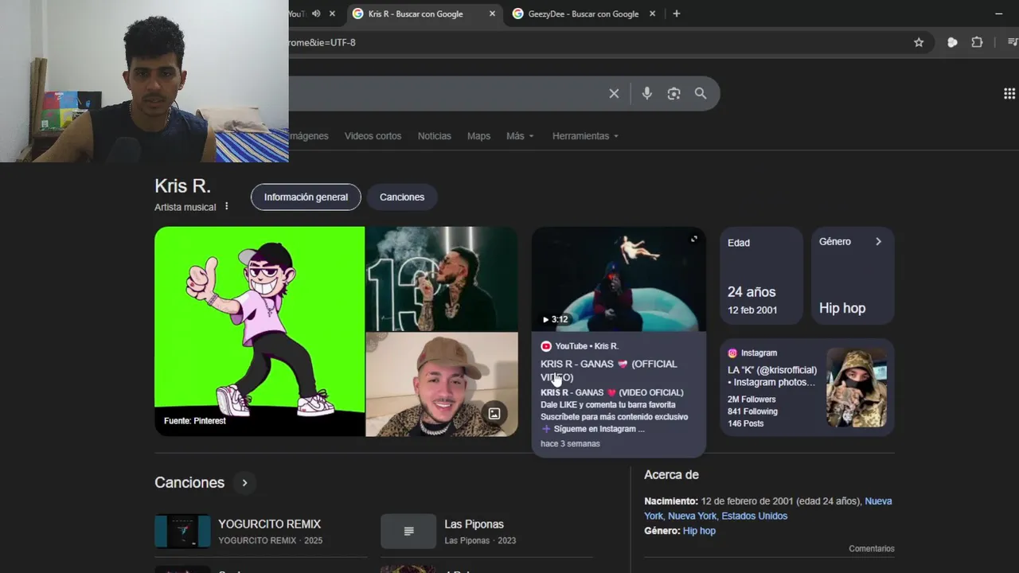Select the Kris R search browser tab
The image size is (1019, 573).
(x=423, y=14)
